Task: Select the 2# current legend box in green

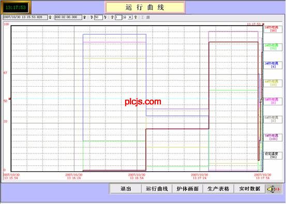Action: pyautogui.click(x=273, y=47)
